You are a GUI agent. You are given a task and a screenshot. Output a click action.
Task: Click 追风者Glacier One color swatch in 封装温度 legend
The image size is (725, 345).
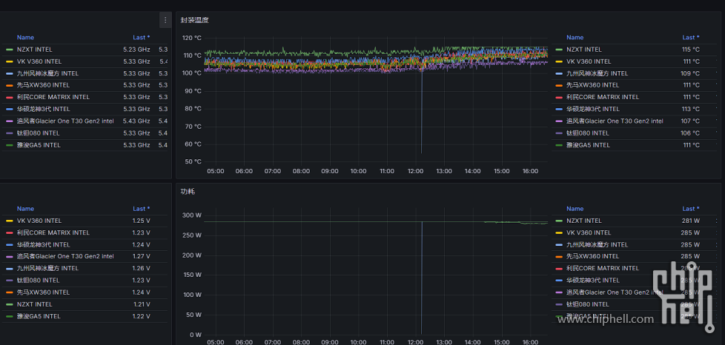559,121
